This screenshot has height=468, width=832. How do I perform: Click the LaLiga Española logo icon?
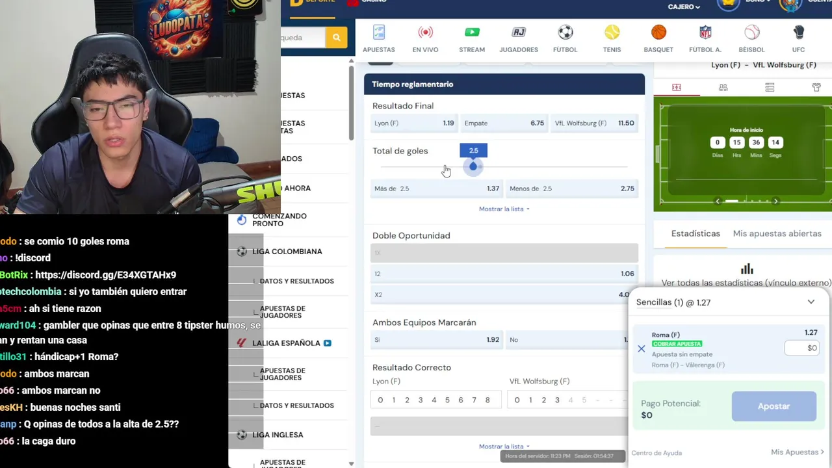click(242, 343)
